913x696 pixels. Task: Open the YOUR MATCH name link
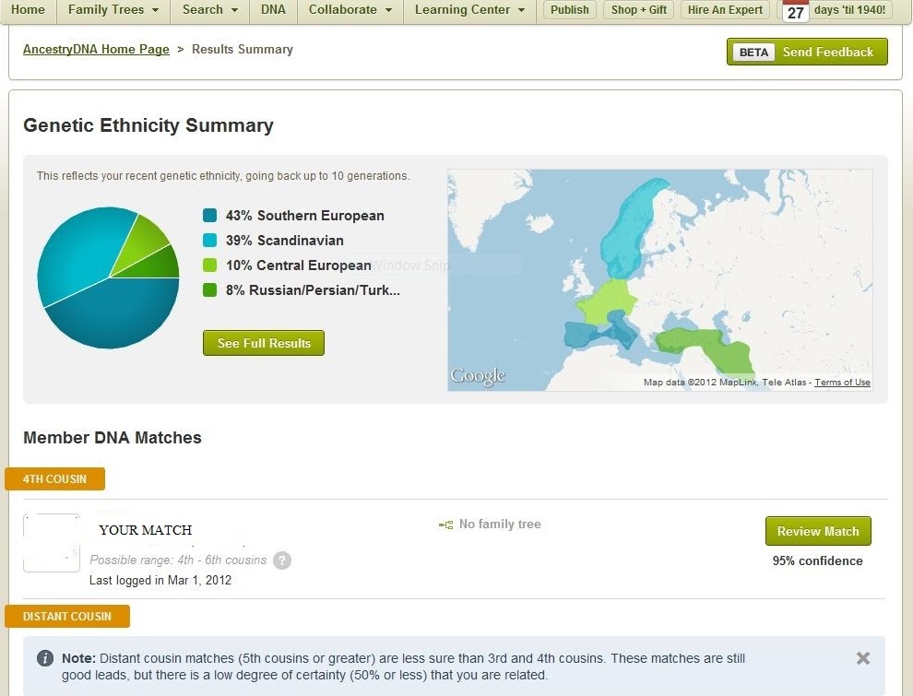coord(146,530)
